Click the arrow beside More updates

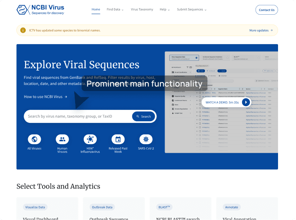[x=272, y=30]
